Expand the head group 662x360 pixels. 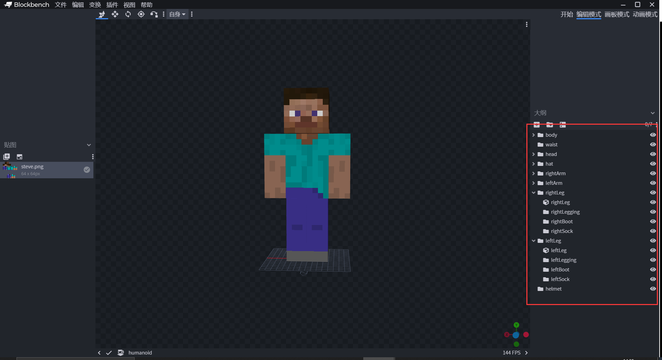(534, 154)
